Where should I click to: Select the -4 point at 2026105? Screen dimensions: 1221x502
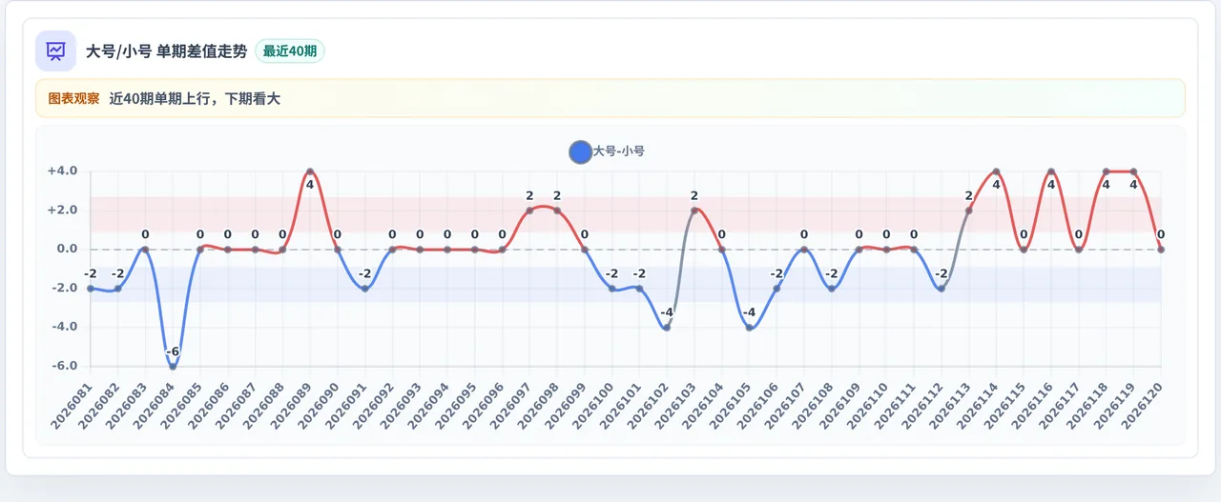[750, 328]
